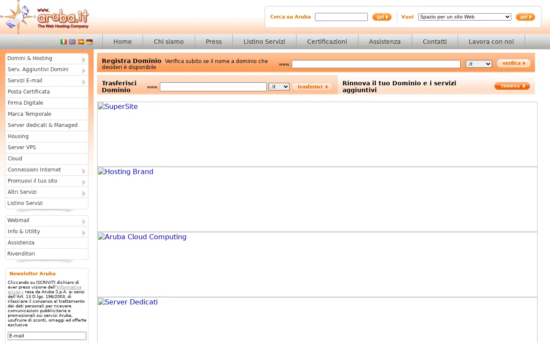
Task: Expand the Domini & Hosting submenu
Action: click(x=84, y=59)
